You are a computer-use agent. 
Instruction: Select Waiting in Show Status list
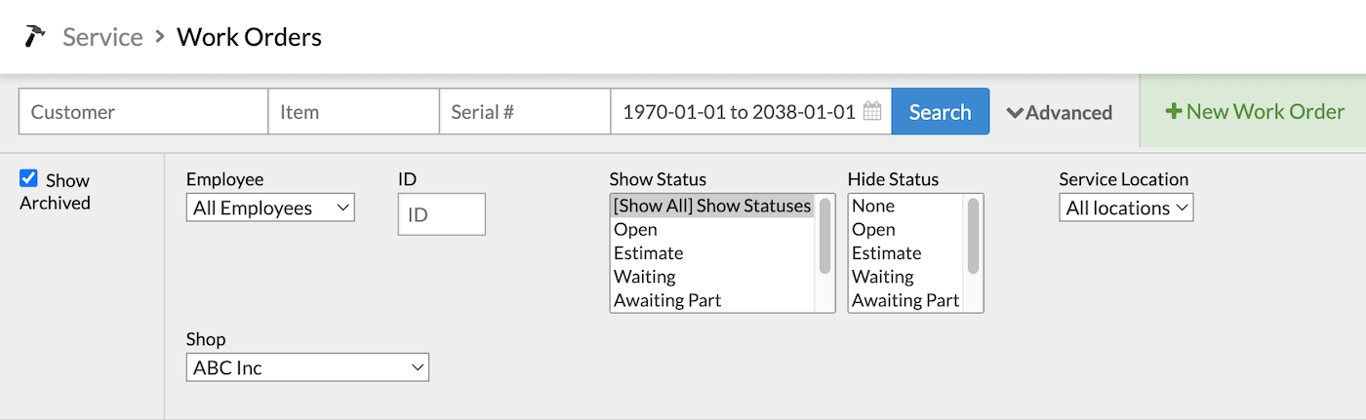(x=712, y=277)
